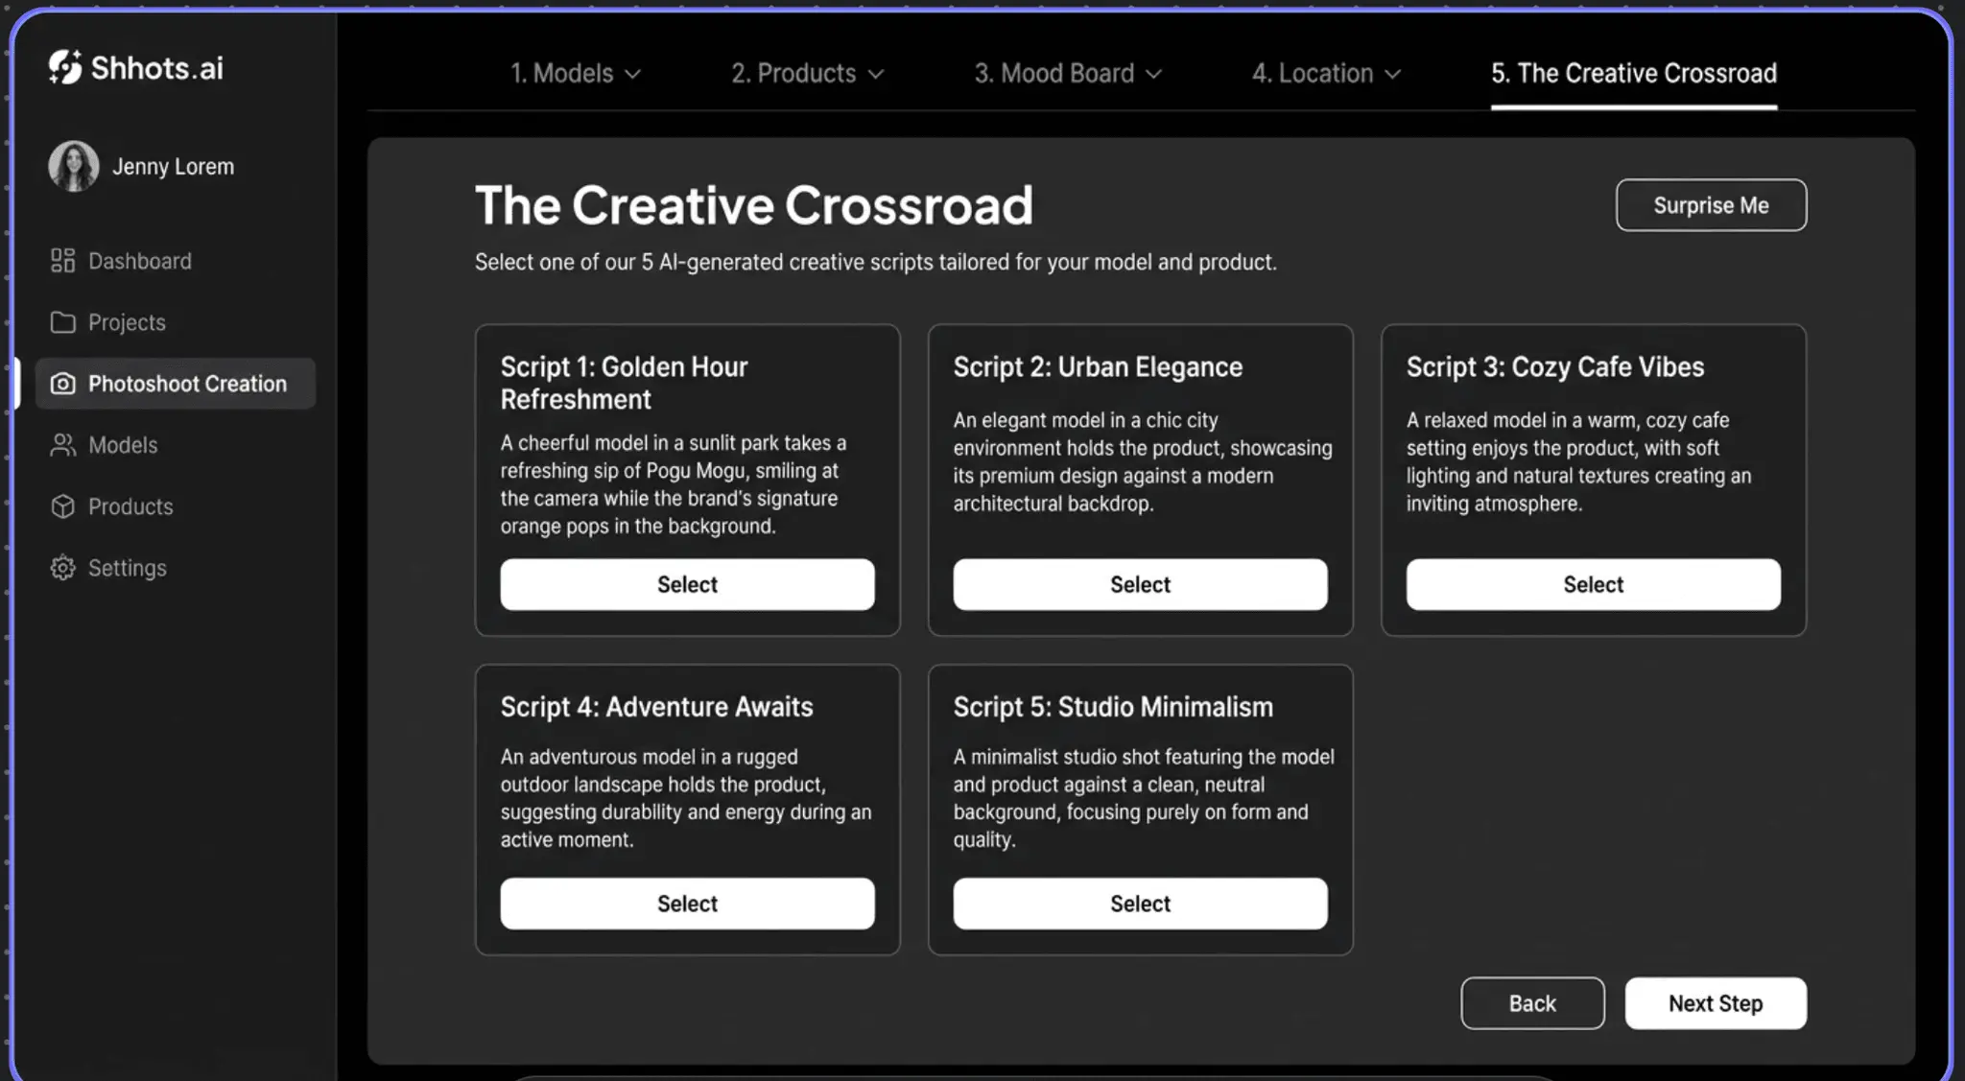Expand the 4. Location step chevron

pos(1393,74)
